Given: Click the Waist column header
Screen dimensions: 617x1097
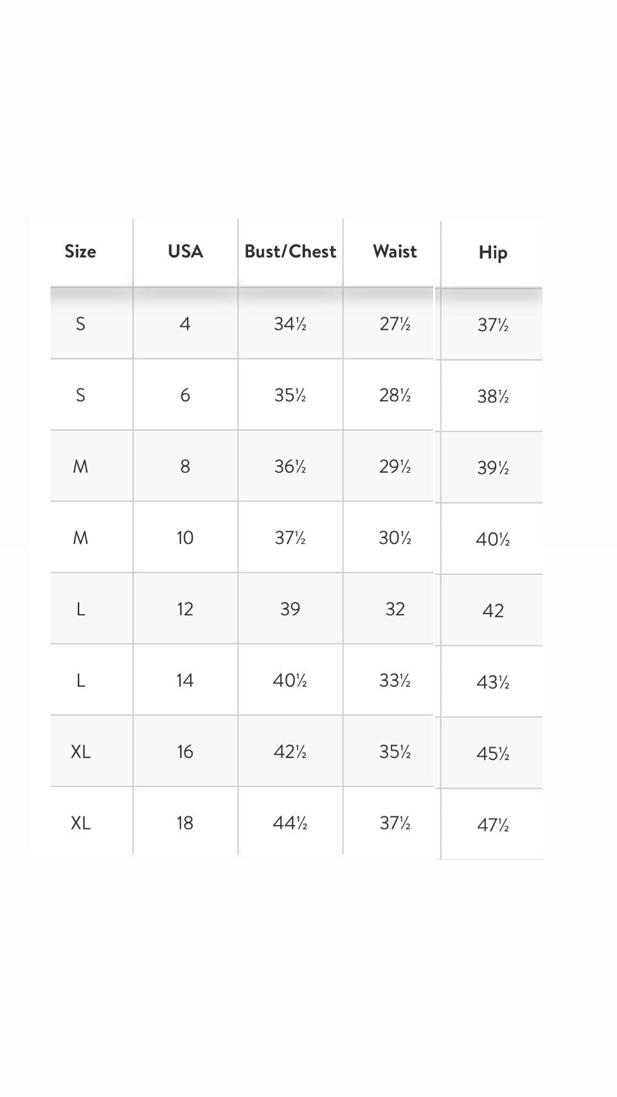Looking at the screenshot, I should point(395,251).
